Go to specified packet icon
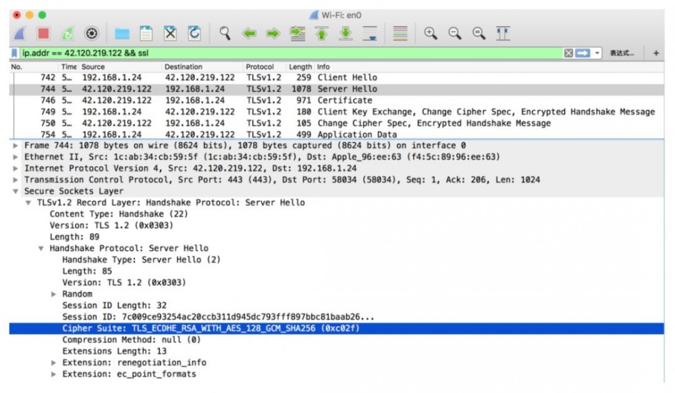 point(298,34)
